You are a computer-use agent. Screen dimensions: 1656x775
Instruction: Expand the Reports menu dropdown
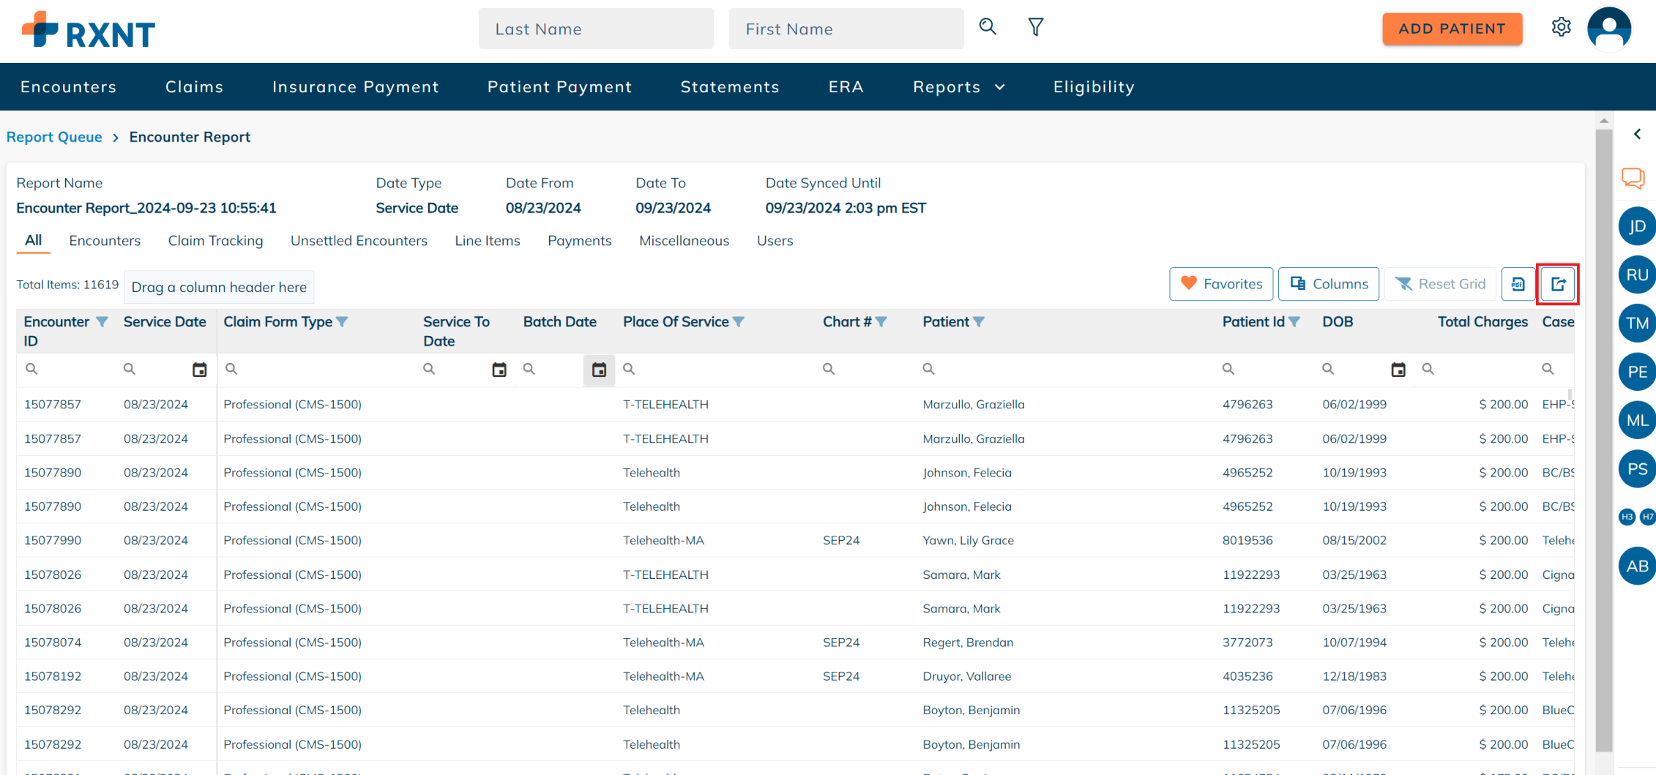pyautogui.click(x=958, y=87)
